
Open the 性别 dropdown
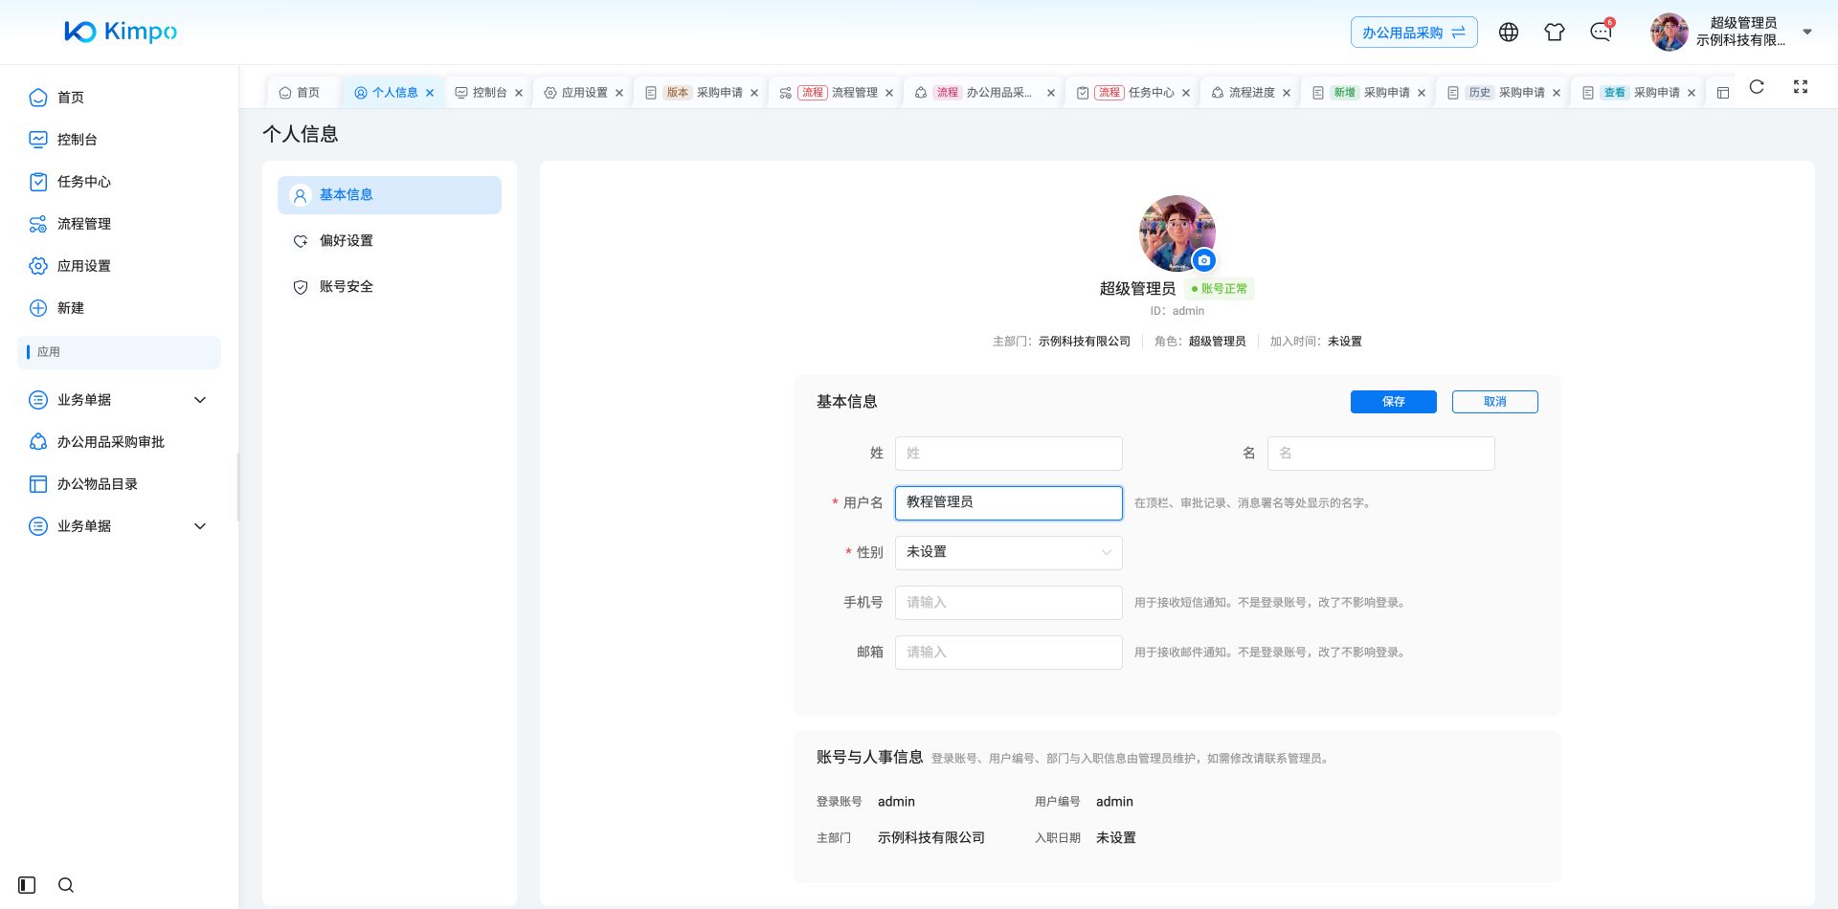tap(1008, 552)
